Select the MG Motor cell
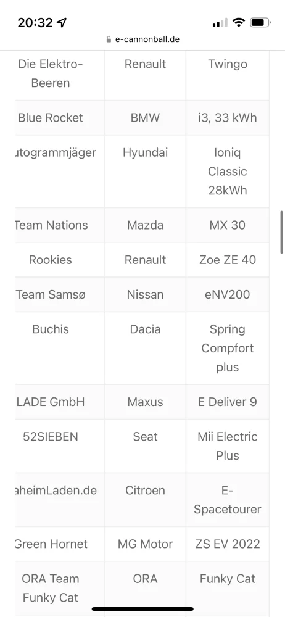The width and height of the screenshot is (285, 617). point(145,544)
